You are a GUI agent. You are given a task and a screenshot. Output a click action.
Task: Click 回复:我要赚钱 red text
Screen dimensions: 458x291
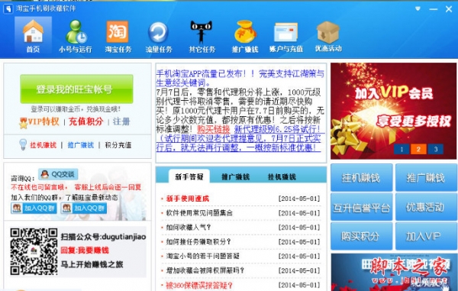pyautogui.click(x=85, y=251)
